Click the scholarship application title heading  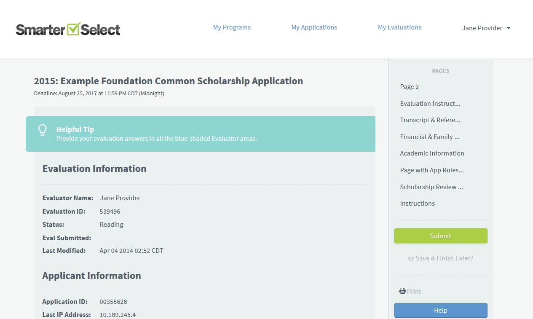[168, 81]
